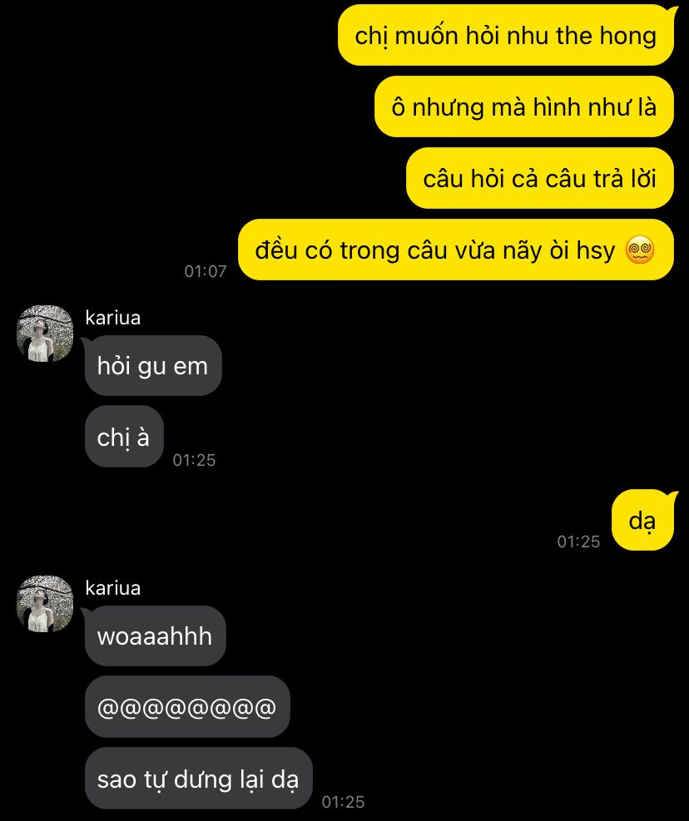689x821 pixels.
Task: Open kariua name label above 'woaaahhh'
Action: [112, 588]
